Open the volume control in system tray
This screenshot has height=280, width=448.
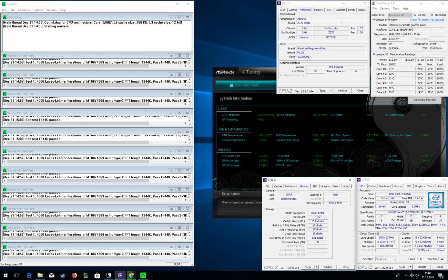point(418,275)
